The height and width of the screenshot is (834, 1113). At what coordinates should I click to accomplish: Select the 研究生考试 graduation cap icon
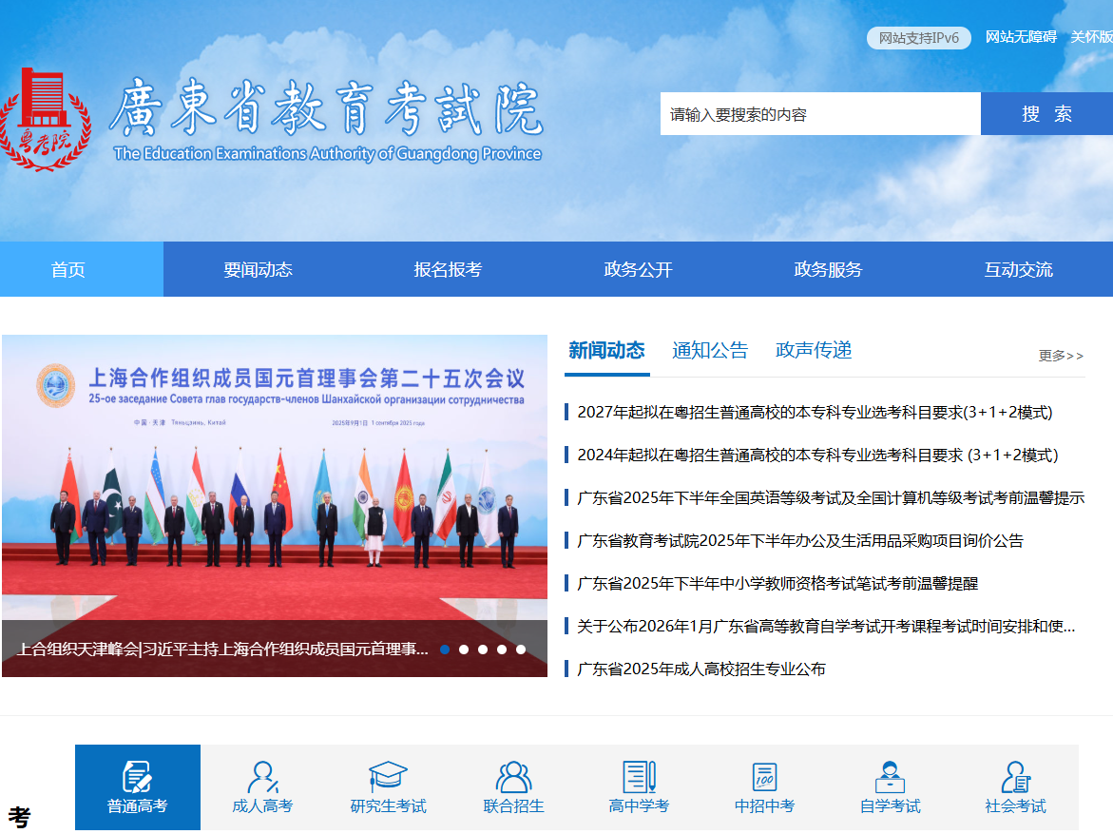coord(388,776)
